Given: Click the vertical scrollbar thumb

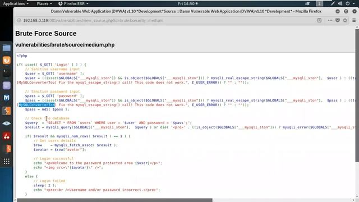Looking at the screenshot, I should tap(357, 95).
